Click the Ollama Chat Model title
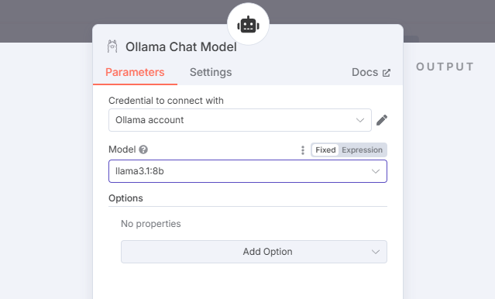 coord(181,46)
